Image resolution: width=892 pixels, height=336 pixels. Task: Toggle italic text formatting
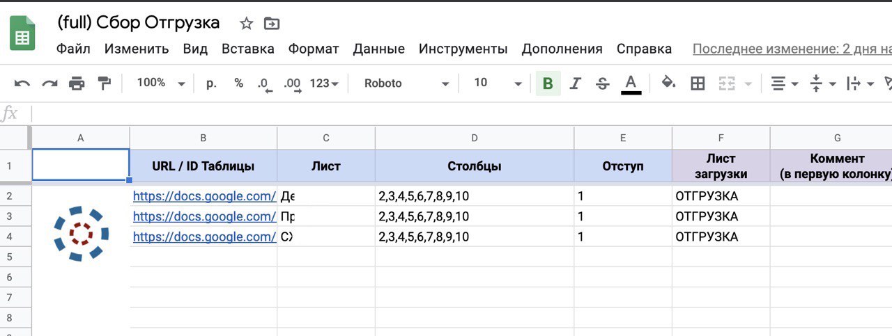575,83
